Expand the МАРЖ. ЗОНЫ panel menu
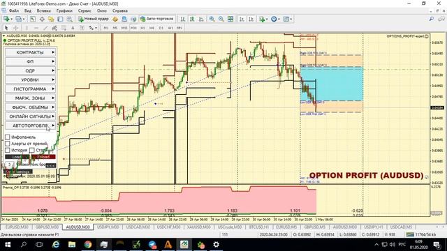Image resolution: width=447 pixels, height=251 pixels. [x=30, y=98]
